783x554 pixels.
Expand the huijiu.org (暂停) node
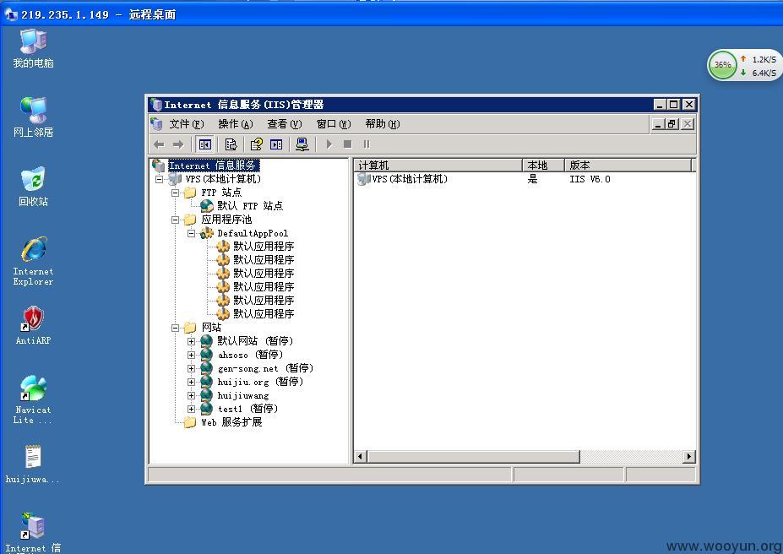click(x=191, y=382)
